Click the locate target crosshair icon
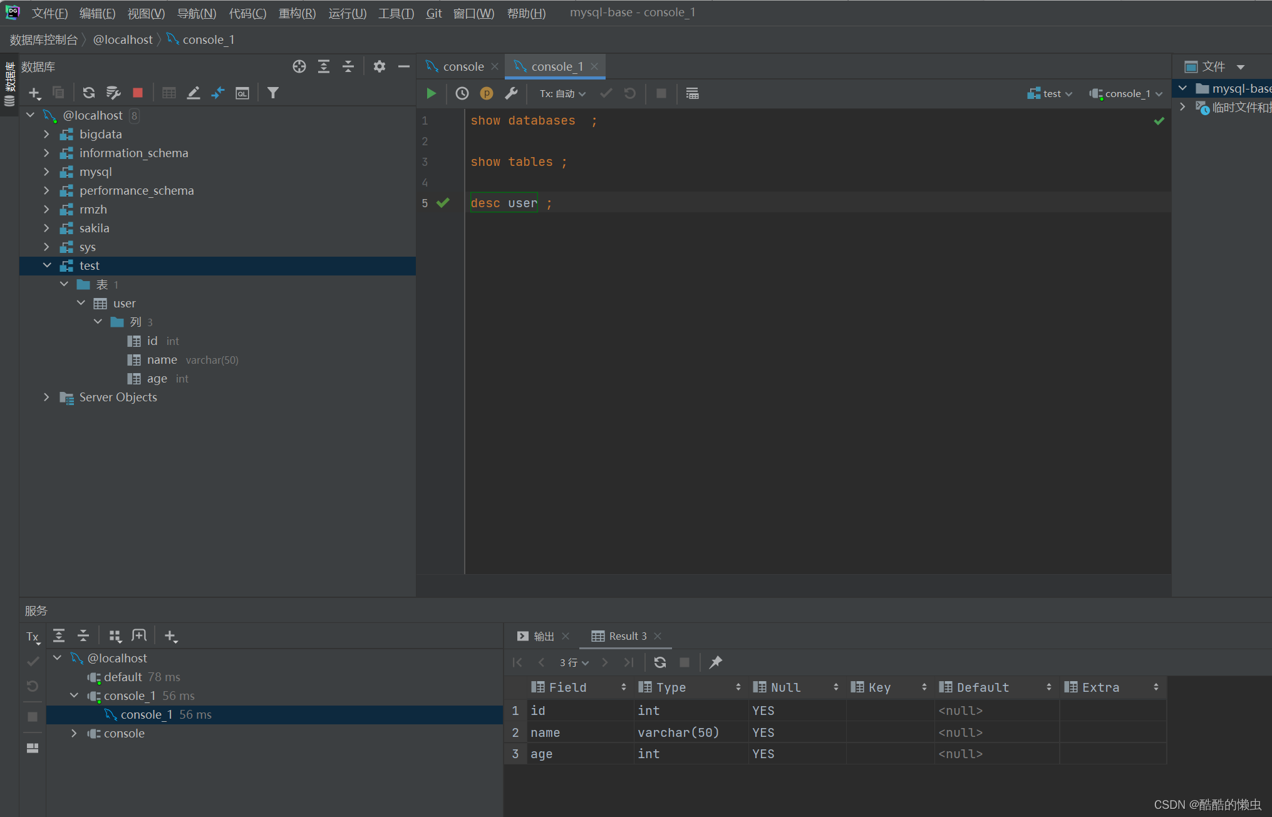This screenshot has width=1272, height=817. click(x=299, y=66)
